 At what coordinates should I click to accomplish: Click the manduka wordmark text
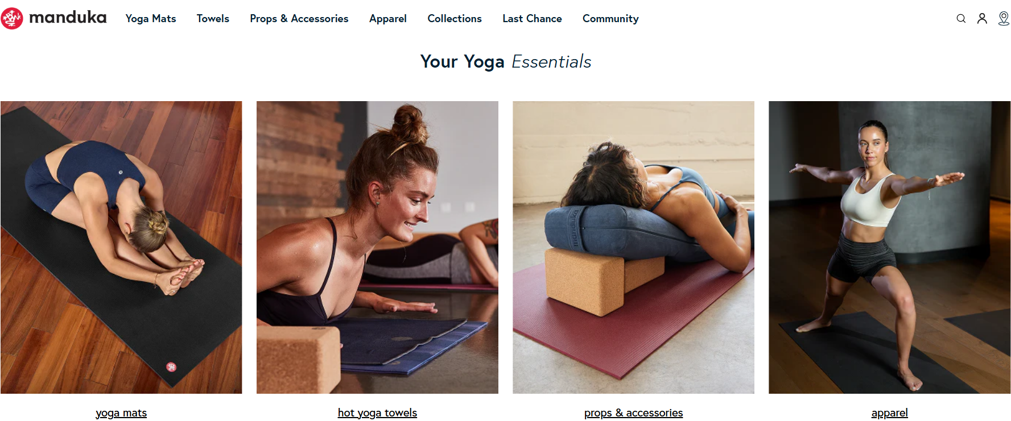tap(68, 18)
